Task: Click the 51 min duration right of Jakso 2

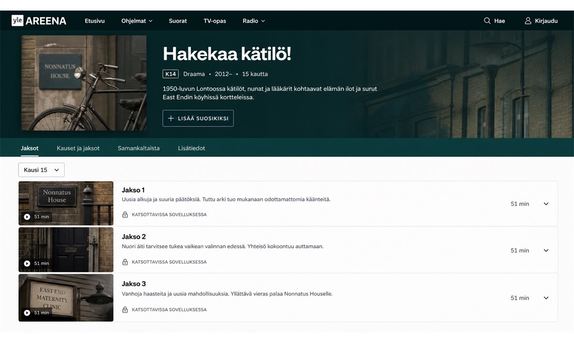Action: 520,251
